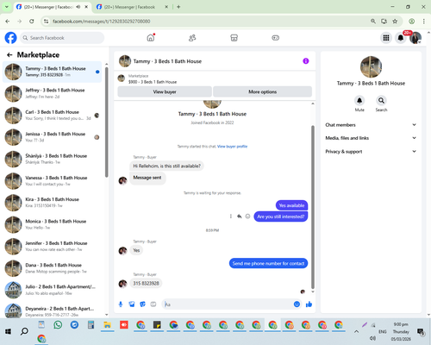This screenshot has height=345, width=431.
Task: Open Jeffrey's 3 Beds 1 Bath chat
Action: click(53, 93)
